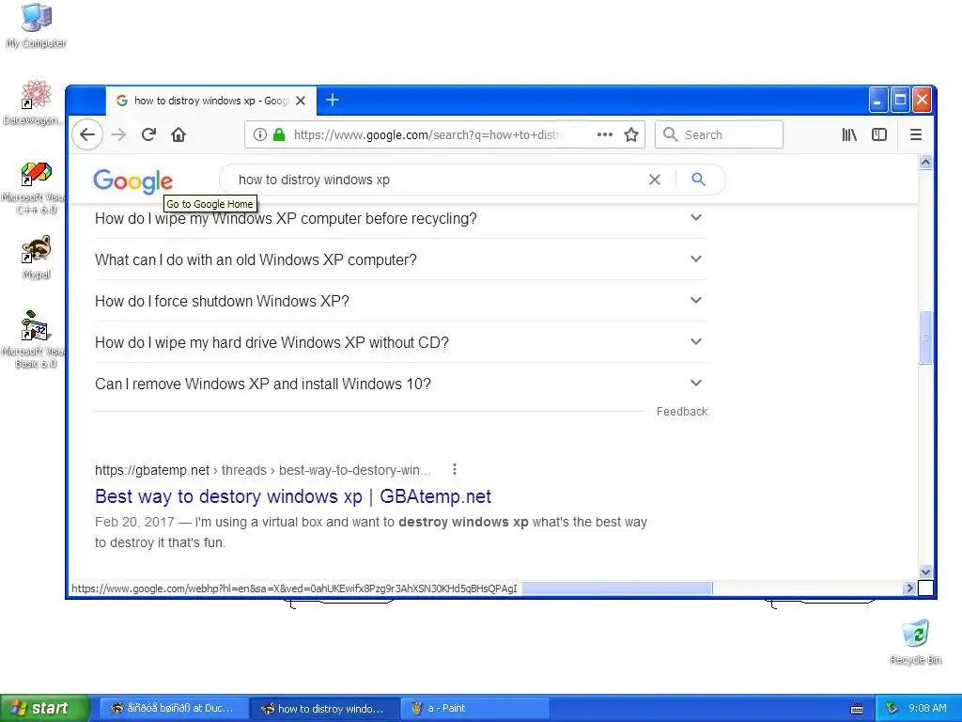Open the Start menu
Image resolution: width=962 pixels, height=722 pixels.
[45, 709]
